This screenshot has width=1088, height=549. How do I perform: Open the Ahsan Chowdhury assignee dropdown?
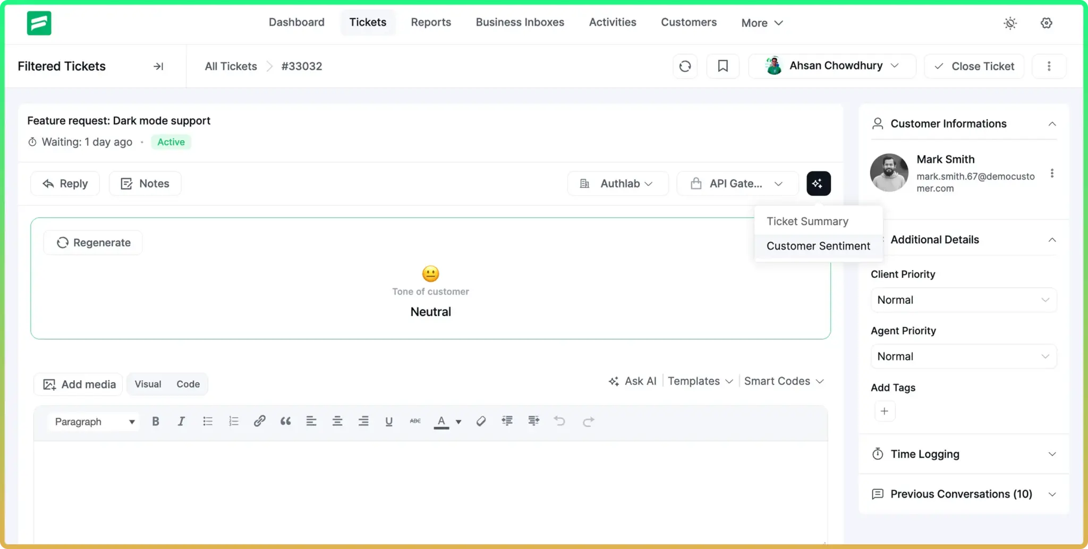coord(832,66)
